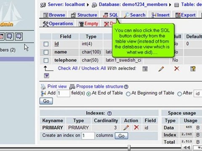Open the SQL tab
The height and width of the screenshot is (151, 202).
coord(111,15)
